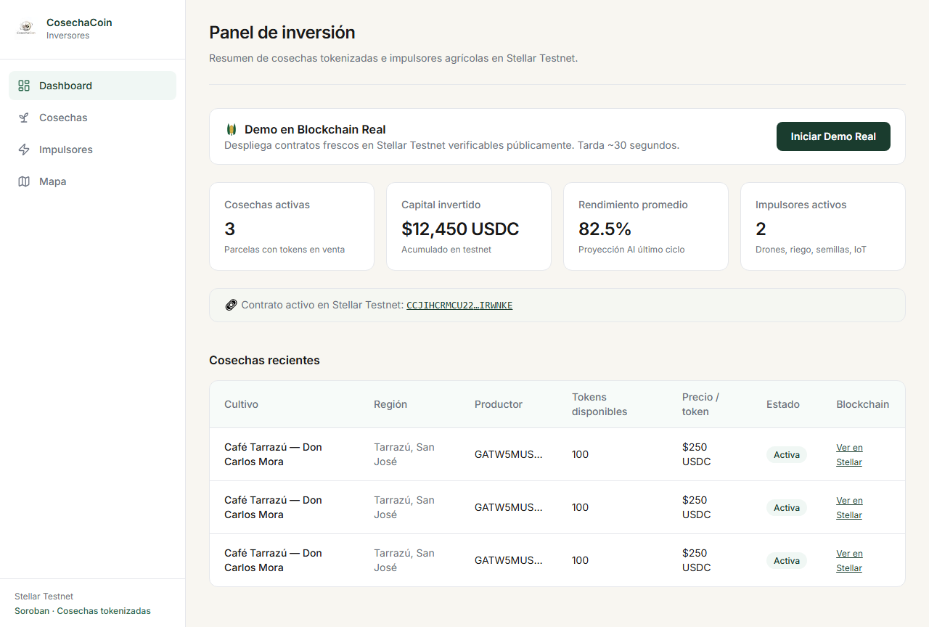The width and height of the screenshot is (929, 627).
Task: Open Impulsores using the lightning bolt icon
Action: (x=24, y=149)
